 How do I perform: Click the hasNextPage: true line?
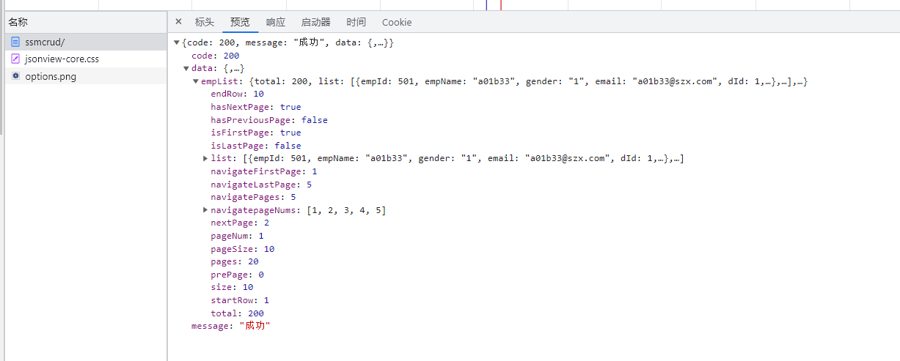point(255,107)
